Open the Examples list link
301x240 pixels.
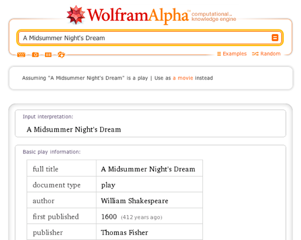[x=232, y=54]
